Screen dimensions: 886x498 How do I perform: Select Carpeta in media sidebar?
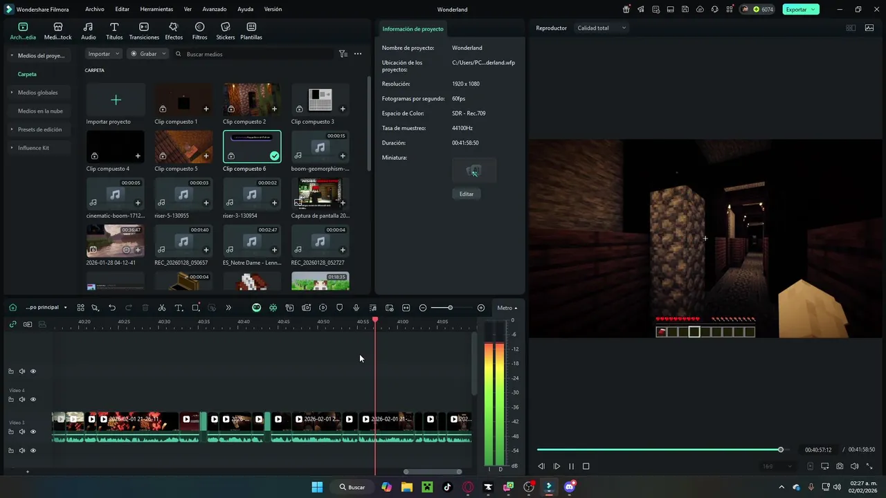27,74
